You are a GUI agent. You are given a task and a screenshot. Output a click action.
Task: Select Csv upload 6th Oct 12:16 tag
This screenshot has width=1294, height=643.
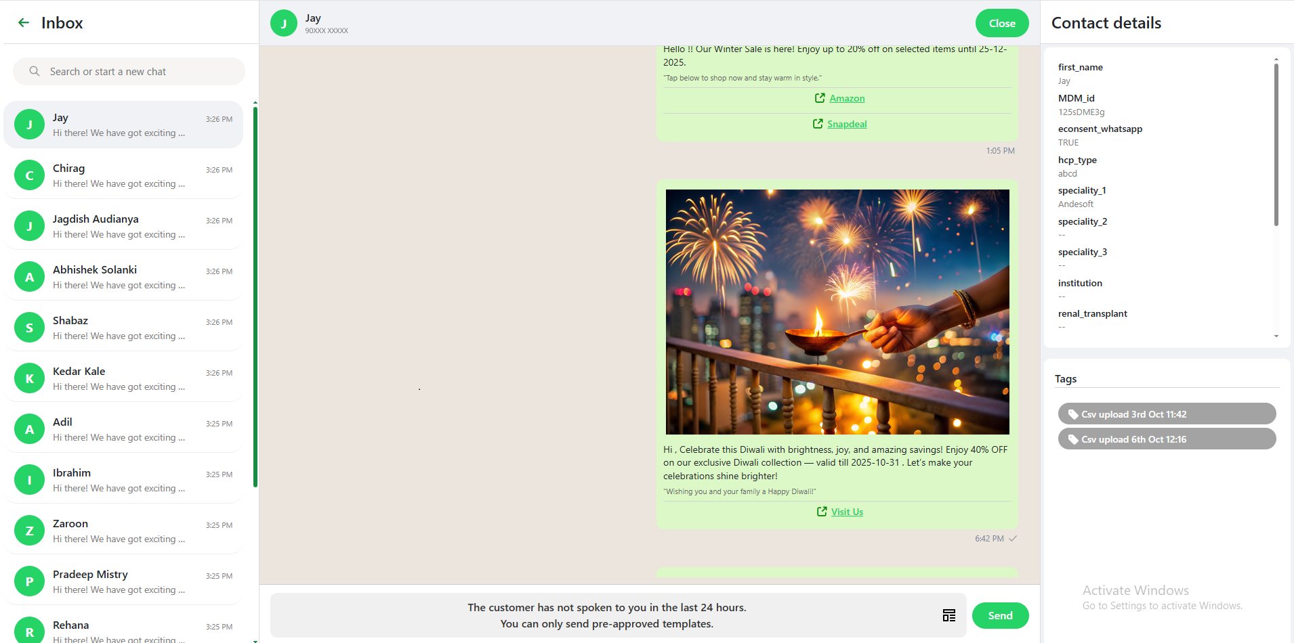tap(1166, 439)
